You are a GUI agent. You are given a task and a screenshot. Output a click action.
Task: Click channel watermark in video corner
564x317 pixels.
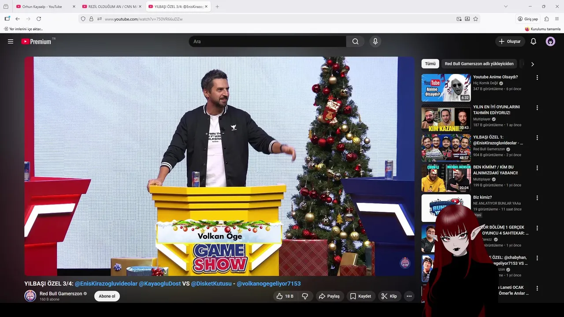[x=404, y=263]
